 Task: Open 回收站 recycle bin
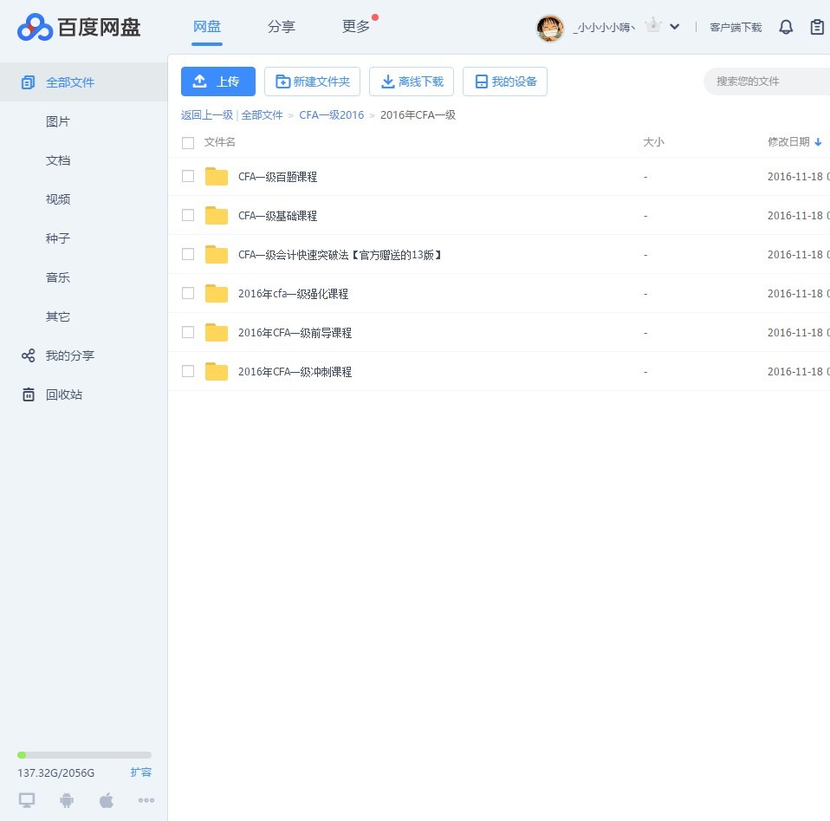coord(64,394)
